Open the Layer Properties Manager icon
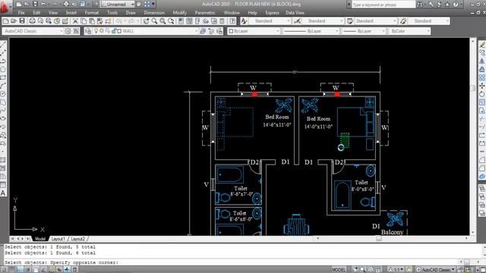The width and height of the screenshot is (486, 273). tap(88, 31)
